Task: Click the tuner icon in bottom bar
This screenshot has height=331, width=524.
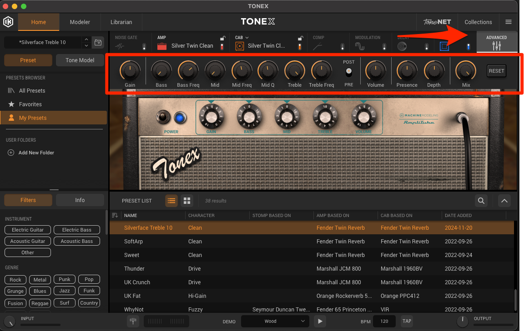Action: pyautogui.click(x=133, y=321)
